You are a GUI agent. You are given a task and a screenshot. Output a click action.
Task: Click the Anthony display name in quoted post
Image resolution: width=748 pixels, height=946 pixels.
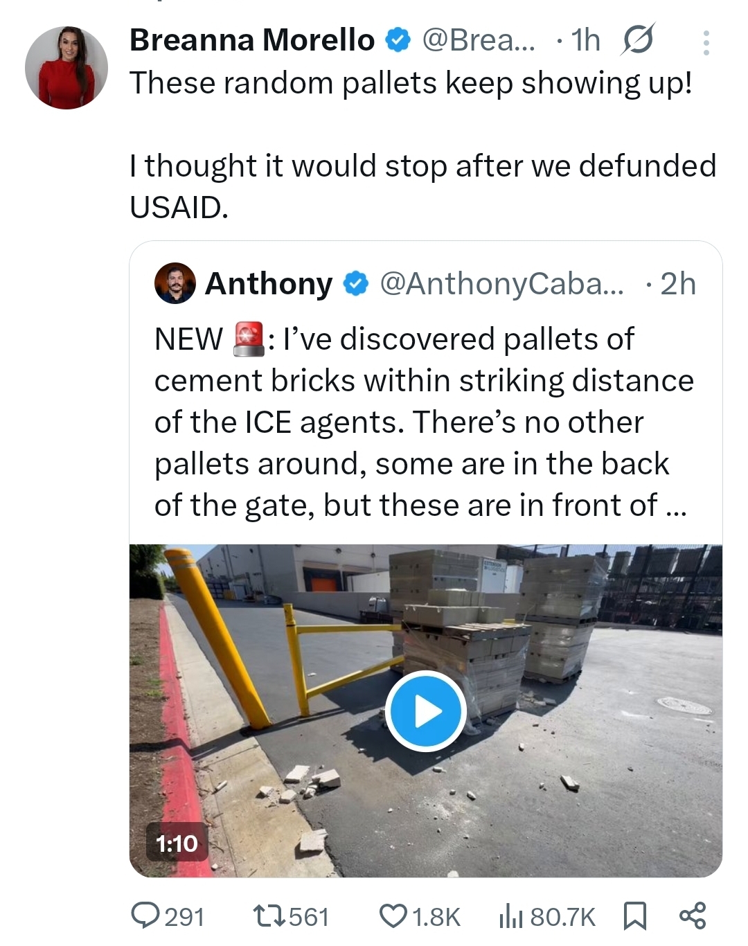coord(269,283)
